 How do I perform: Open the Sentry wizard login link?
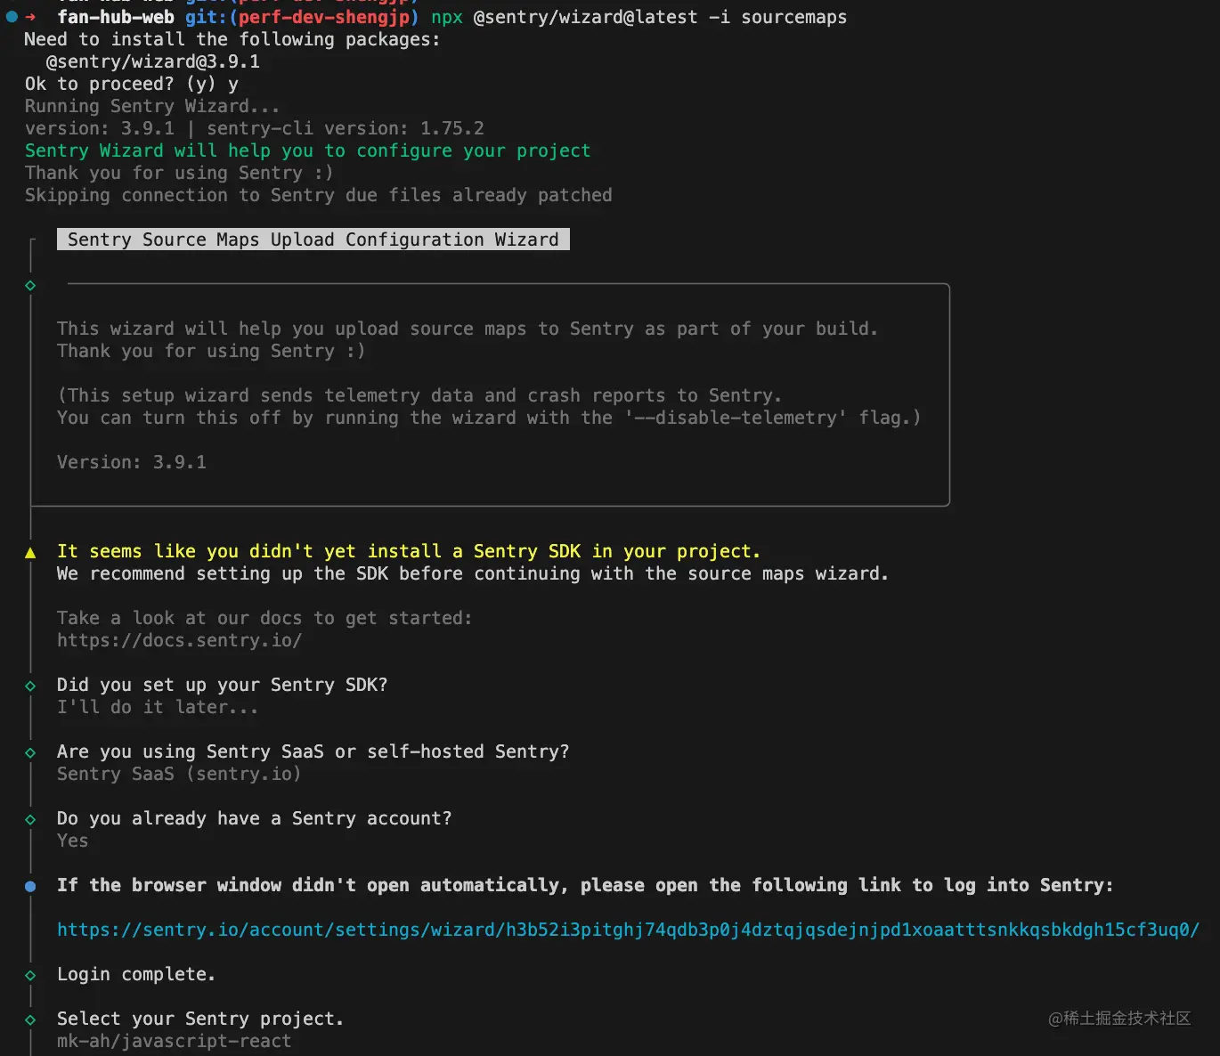point(628,930)
